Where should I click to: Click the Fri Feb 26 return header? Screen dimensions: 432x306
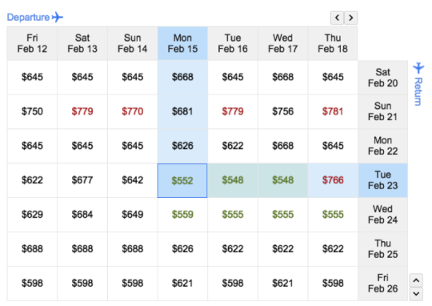point(382,284)
